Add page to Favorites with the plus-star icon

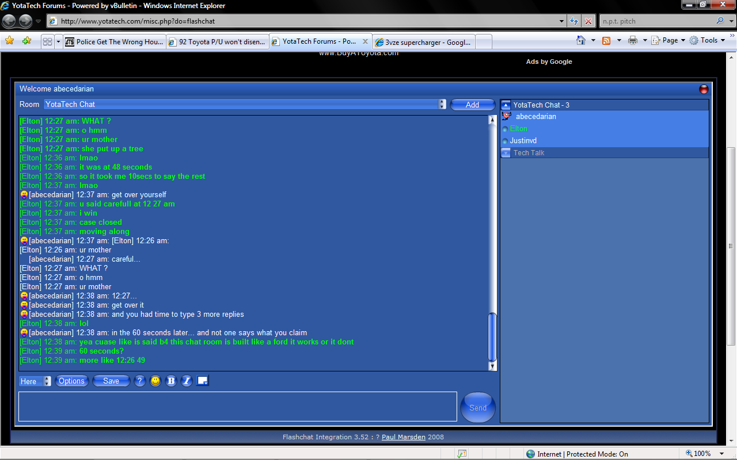(x=26, y=41)
